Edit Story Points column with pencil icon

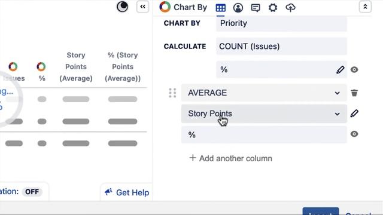pyautogui.click(x=354, y=113)
